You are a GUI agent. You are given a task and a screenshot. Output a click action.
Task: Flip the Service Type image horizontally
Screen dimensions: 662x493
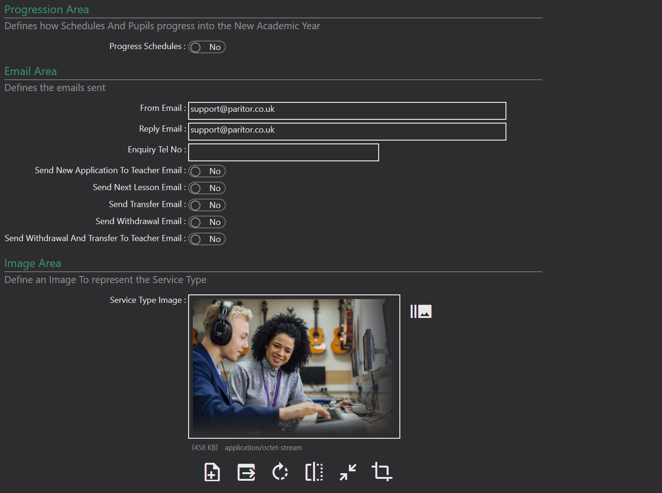click(314, 472)
